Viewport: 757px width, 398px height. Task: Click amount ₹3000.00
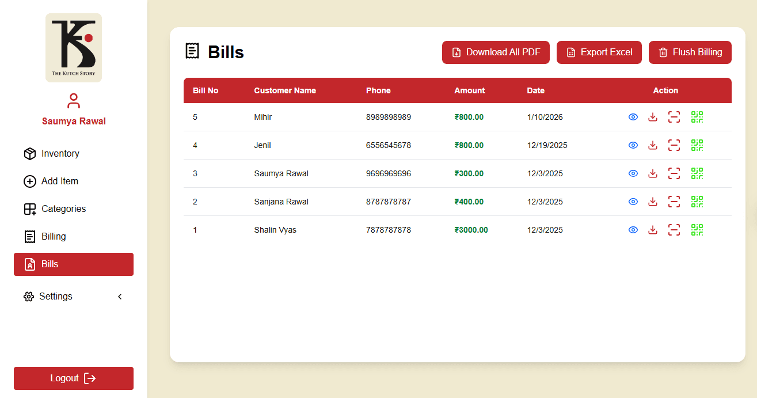(x=471, y=230)
